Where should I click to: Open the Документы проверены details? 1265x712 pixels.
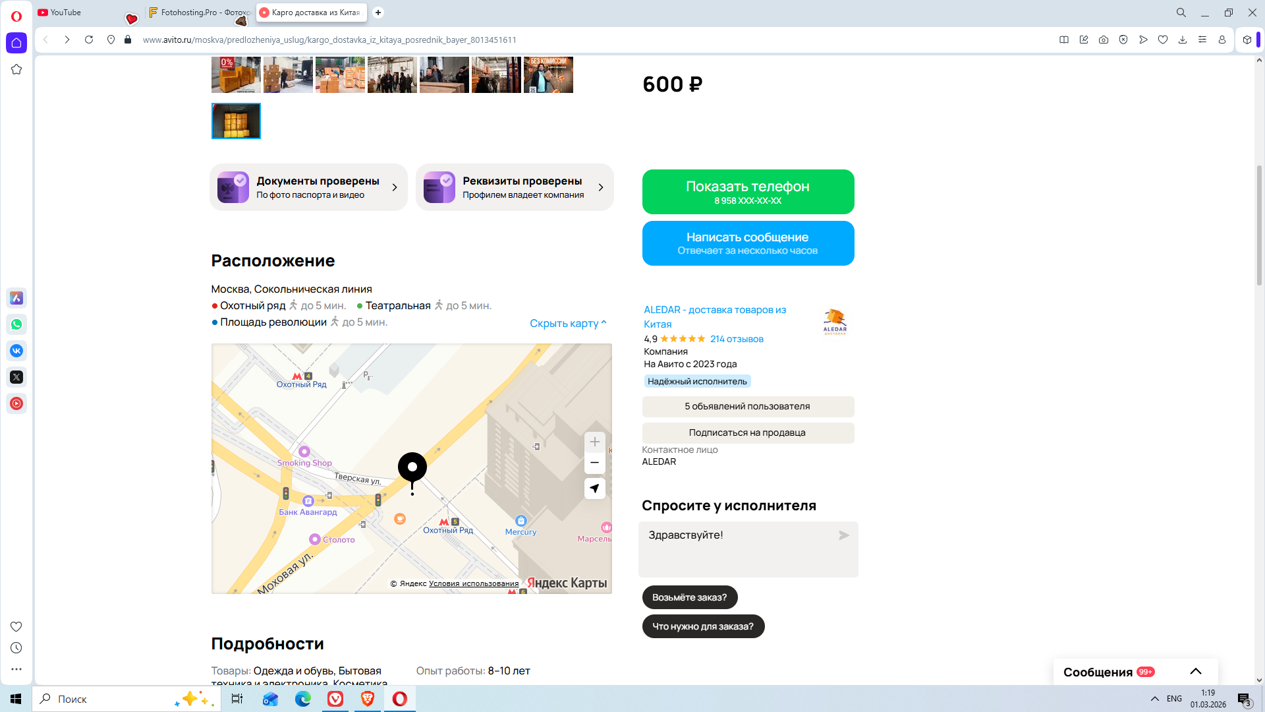(308, 187)
